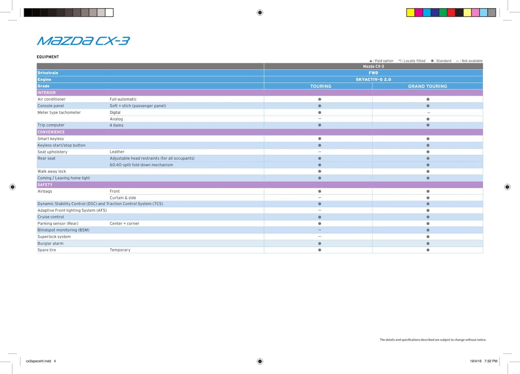Click the SKYACTIV-G 2.0 engine cell
The image size is (520, 374).
[x=373, y=80]
